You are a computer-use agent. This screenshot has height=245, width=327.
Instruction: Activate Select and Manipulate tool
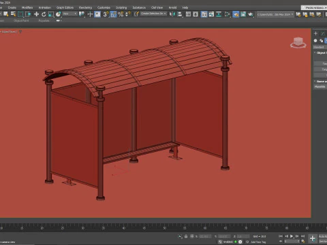tap(90, 14)
